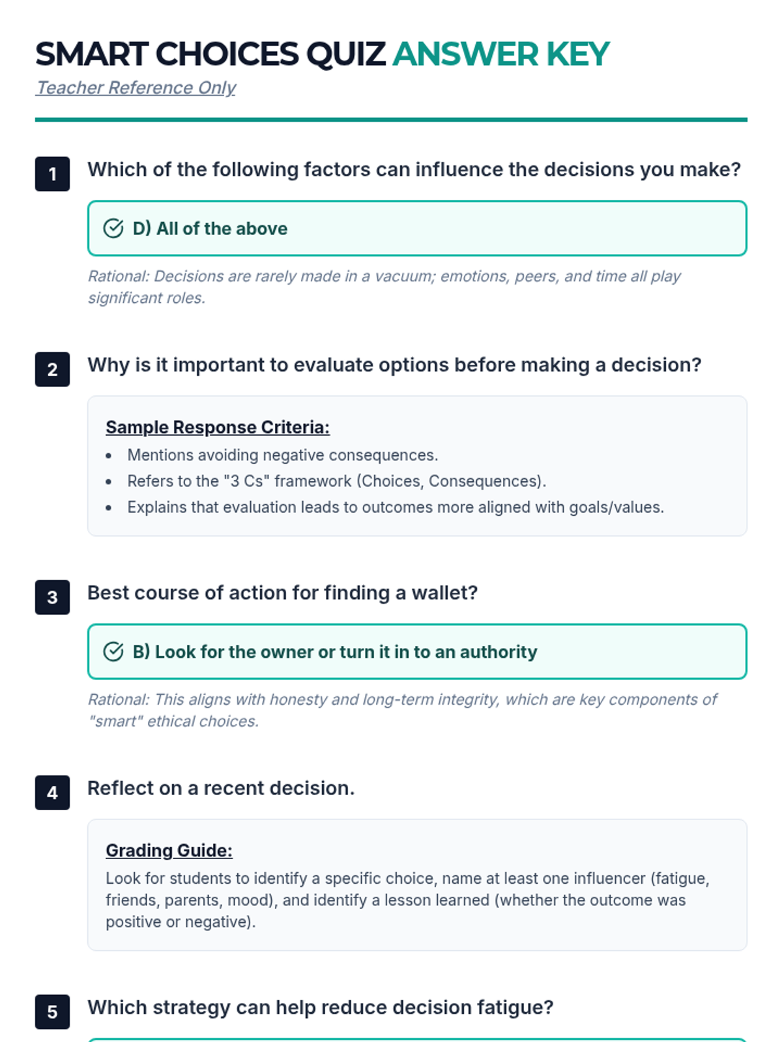
Task: Click the checkmark icon beside Look for the owner
Action: [x=113, y=652]
